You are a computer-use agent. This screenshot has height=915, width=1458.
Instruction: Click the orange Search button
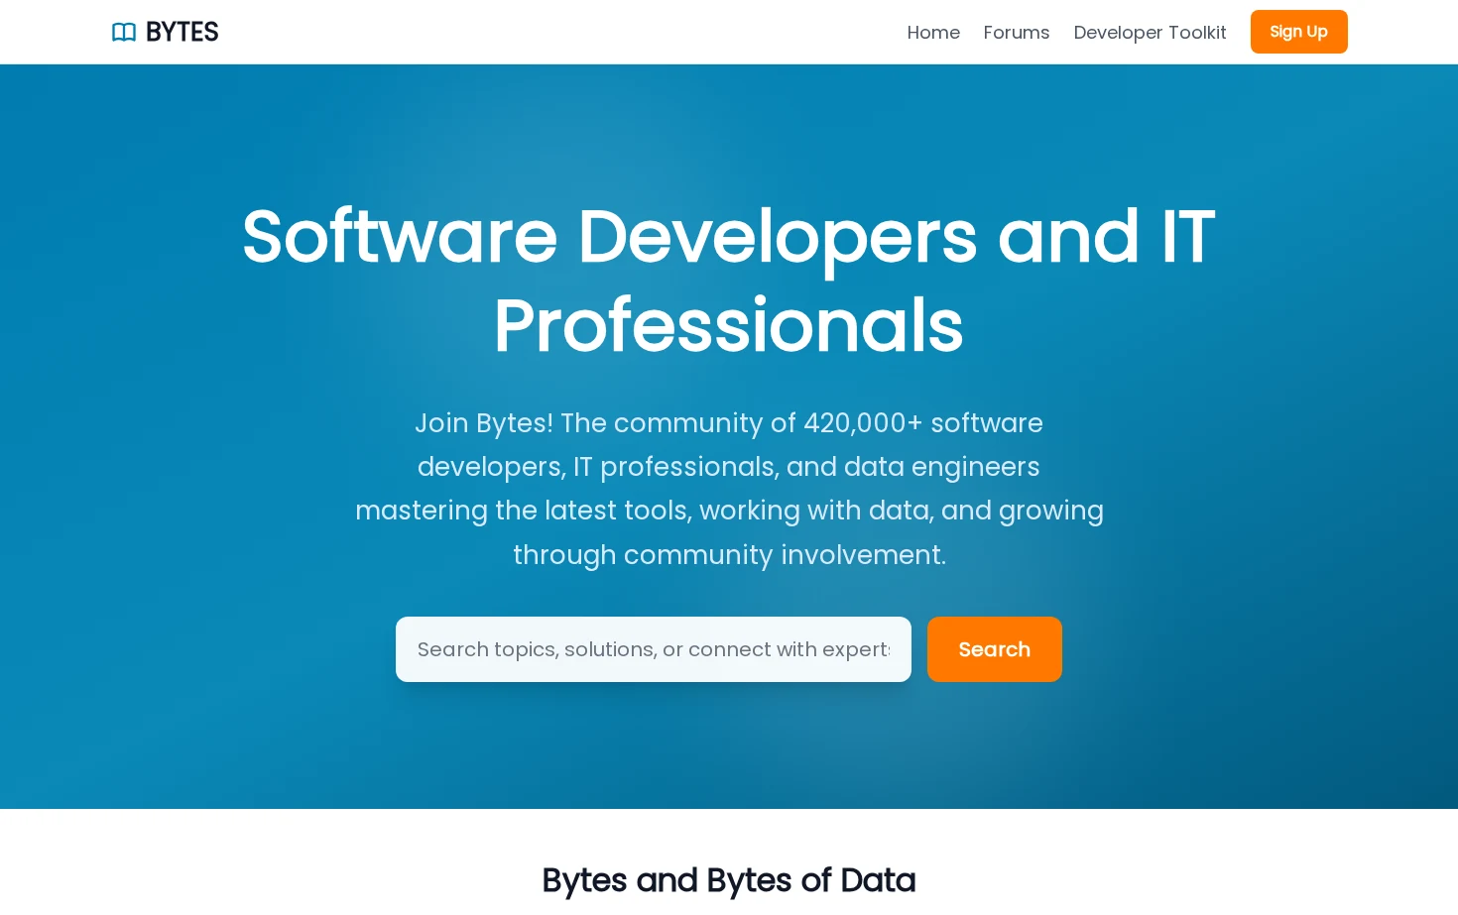click(994, 649)
